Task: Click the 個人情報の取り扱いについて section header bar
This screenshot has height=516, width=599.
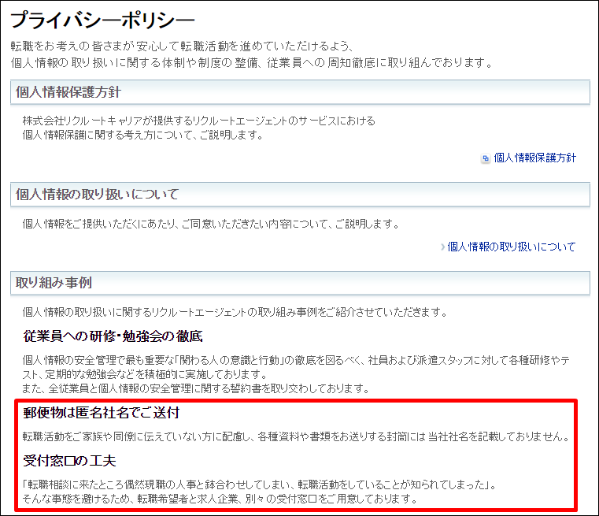Action: click(x=299, y=194)
